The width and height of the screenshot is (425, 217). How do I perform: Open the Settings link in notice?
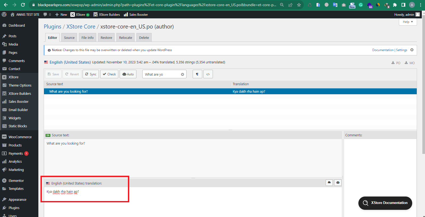(x=402, y=50)
